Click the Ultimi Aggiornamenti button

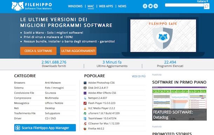click(x=78, y=51)
